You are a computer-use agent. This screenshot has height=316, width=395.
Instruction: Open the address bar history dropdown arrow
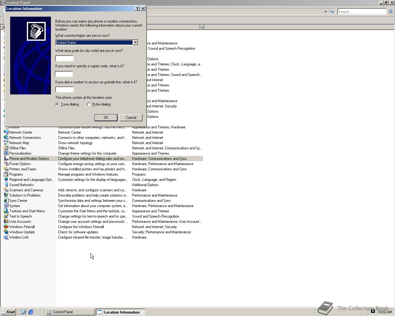coord(326,12)
